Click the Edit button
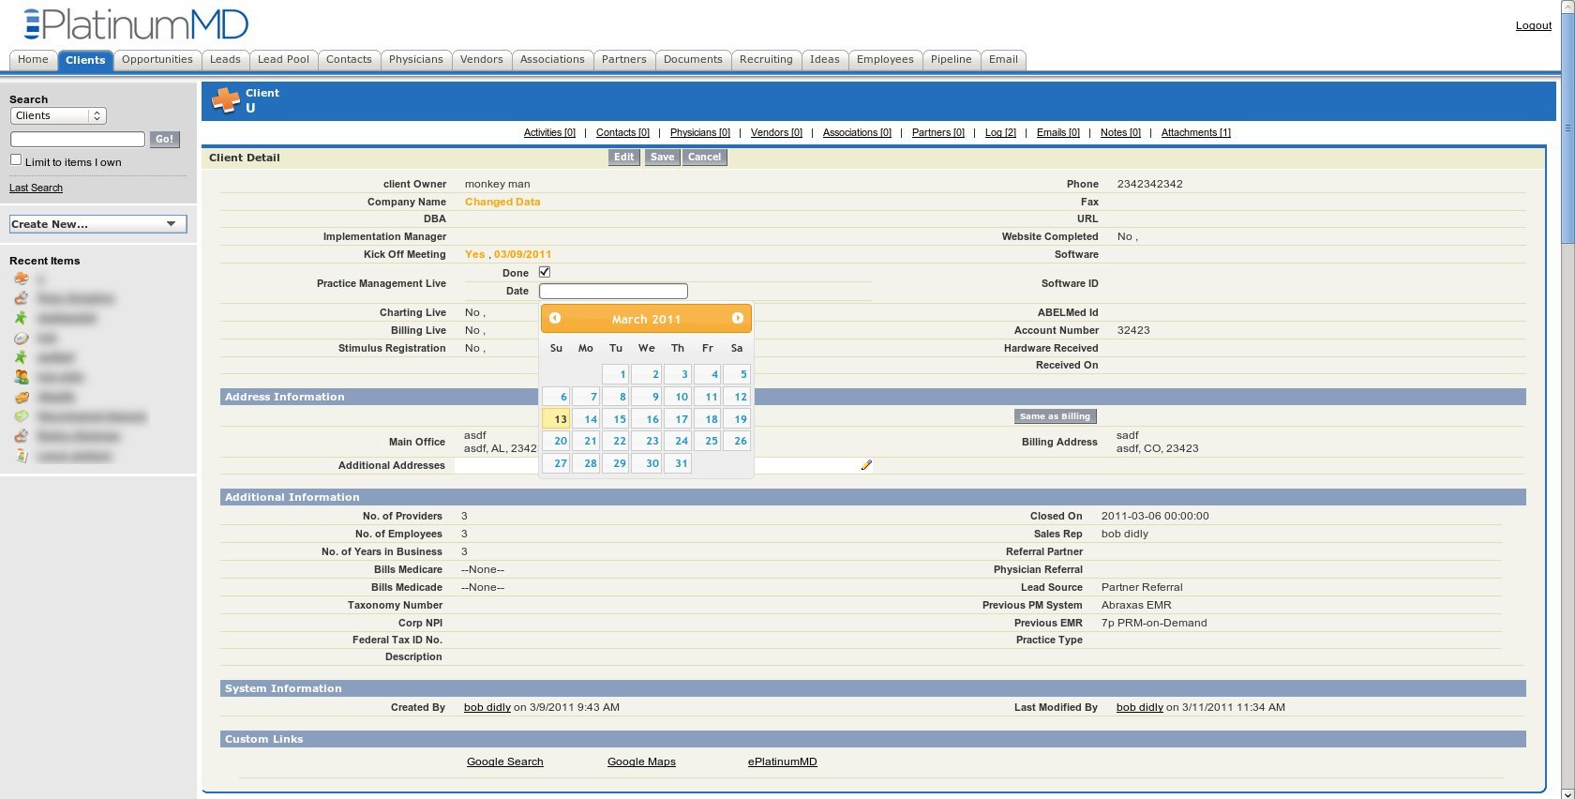 point(624,158)
